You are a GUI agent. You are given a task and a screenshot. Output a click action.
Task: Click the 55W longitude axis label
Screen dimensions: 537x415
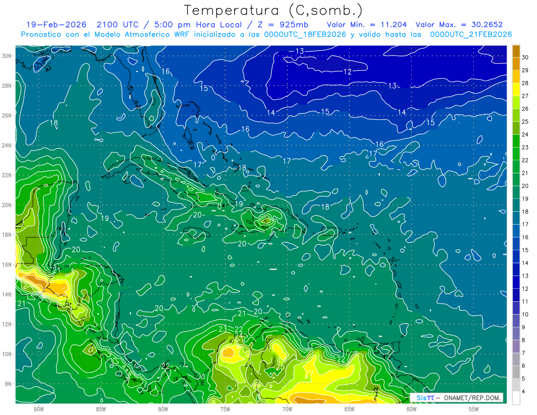point(474,409)
